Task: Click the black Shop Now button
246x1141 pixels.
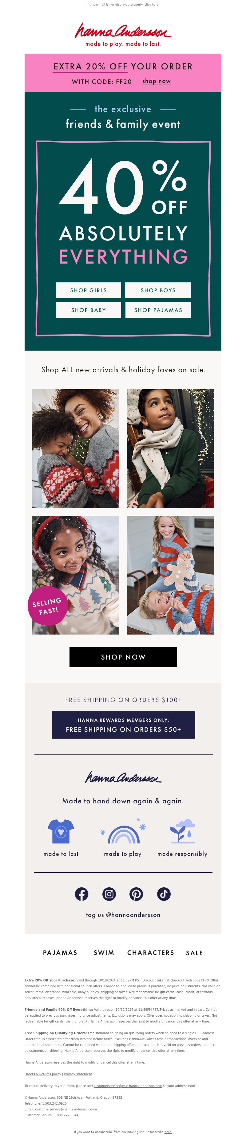Action: point(123,657)
